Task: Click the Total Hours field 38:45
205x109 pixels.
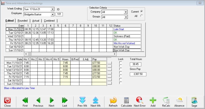Action: tap(135, 64)
